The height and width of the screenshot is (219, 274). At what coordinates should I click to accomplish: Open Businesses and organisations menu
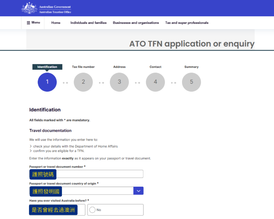coord(136,23)
